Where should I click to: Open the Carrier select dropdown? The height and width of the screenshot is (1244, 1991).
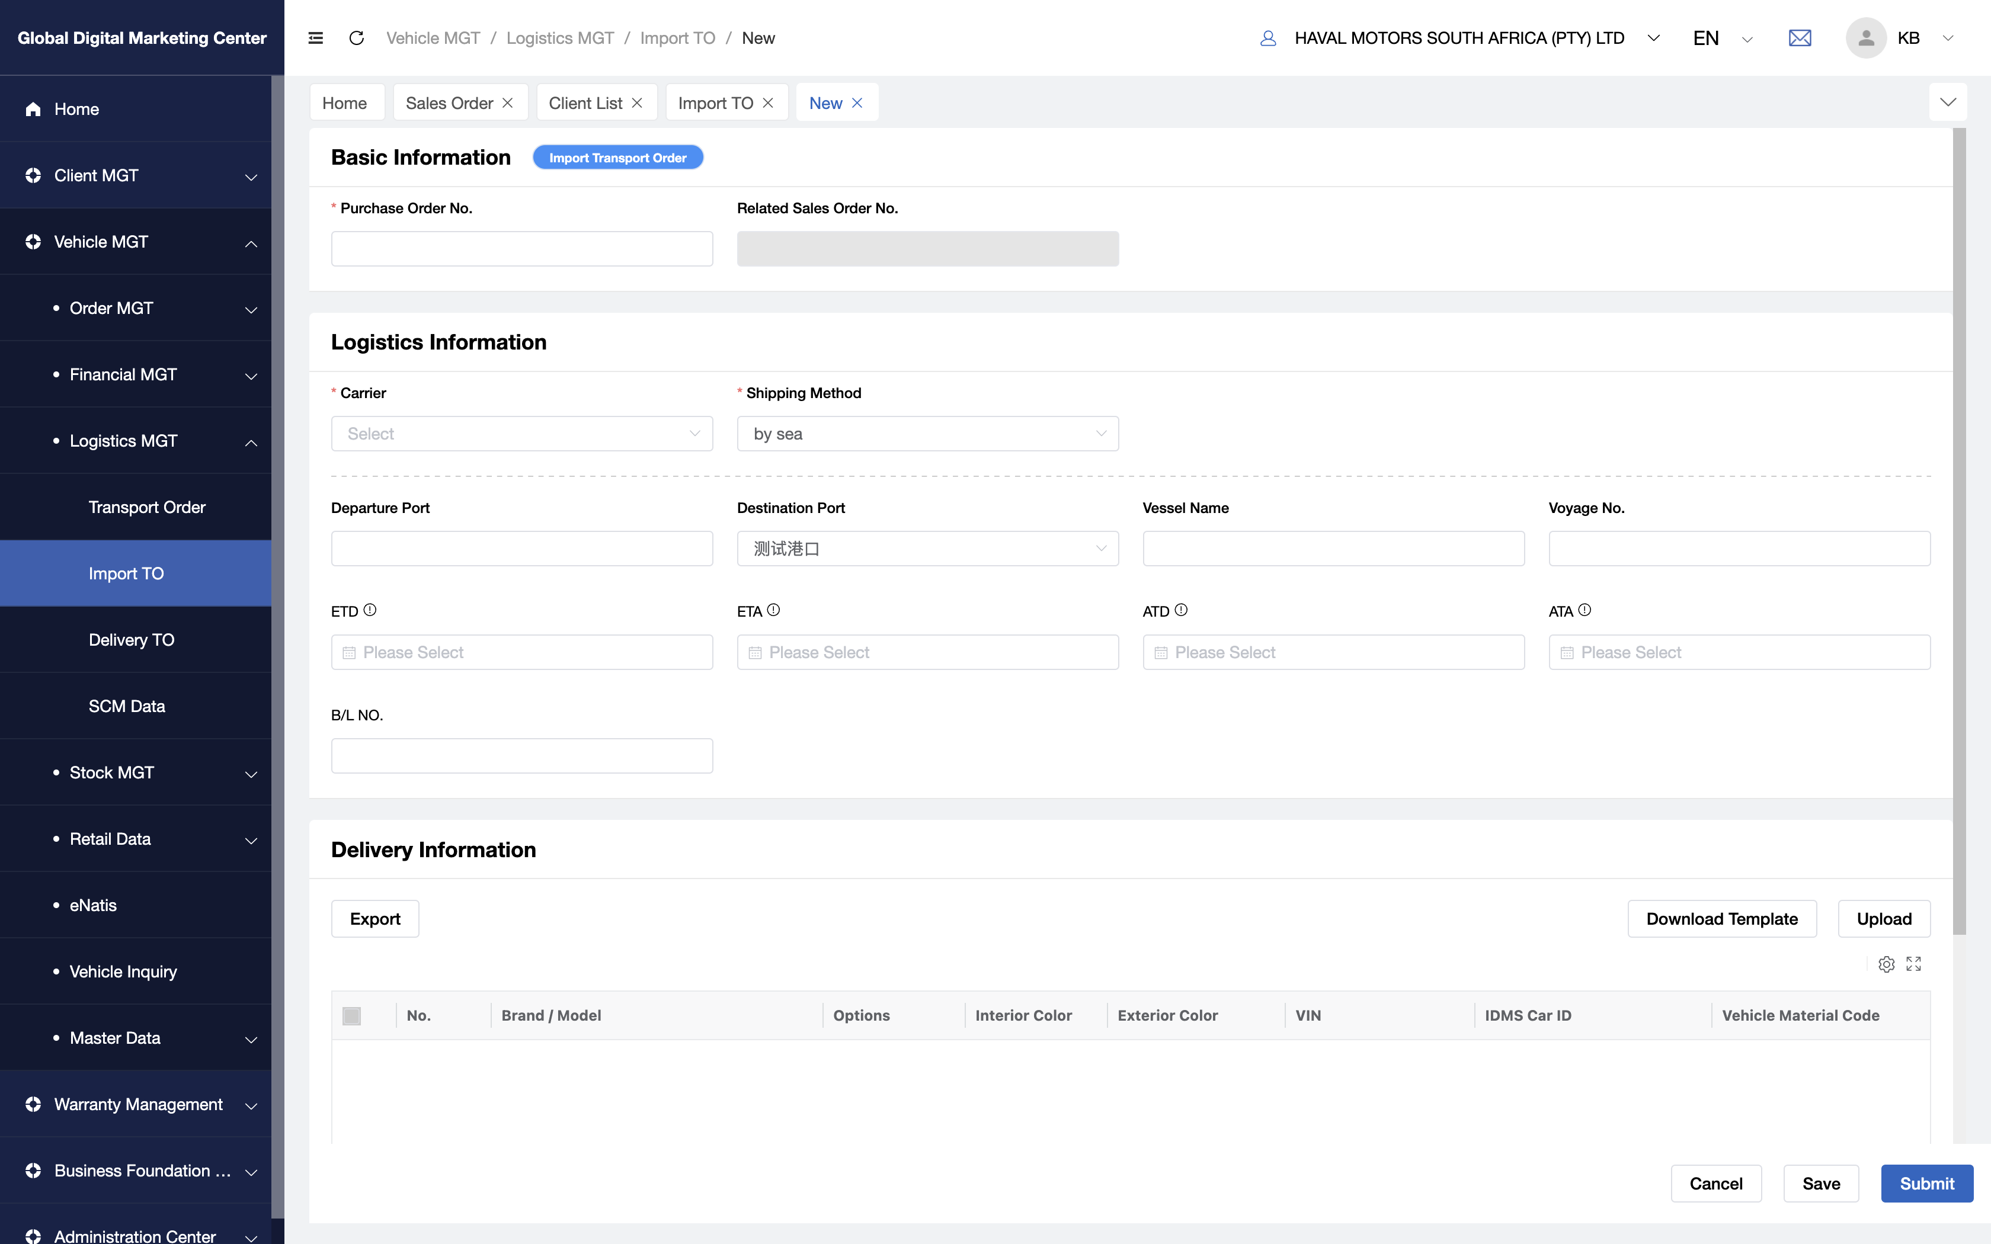click(x=521, y=434)
